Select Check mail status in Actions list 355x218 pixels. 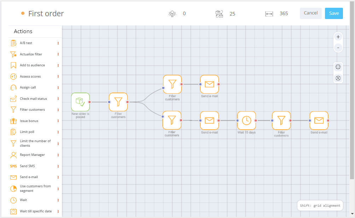pos(33,99)
